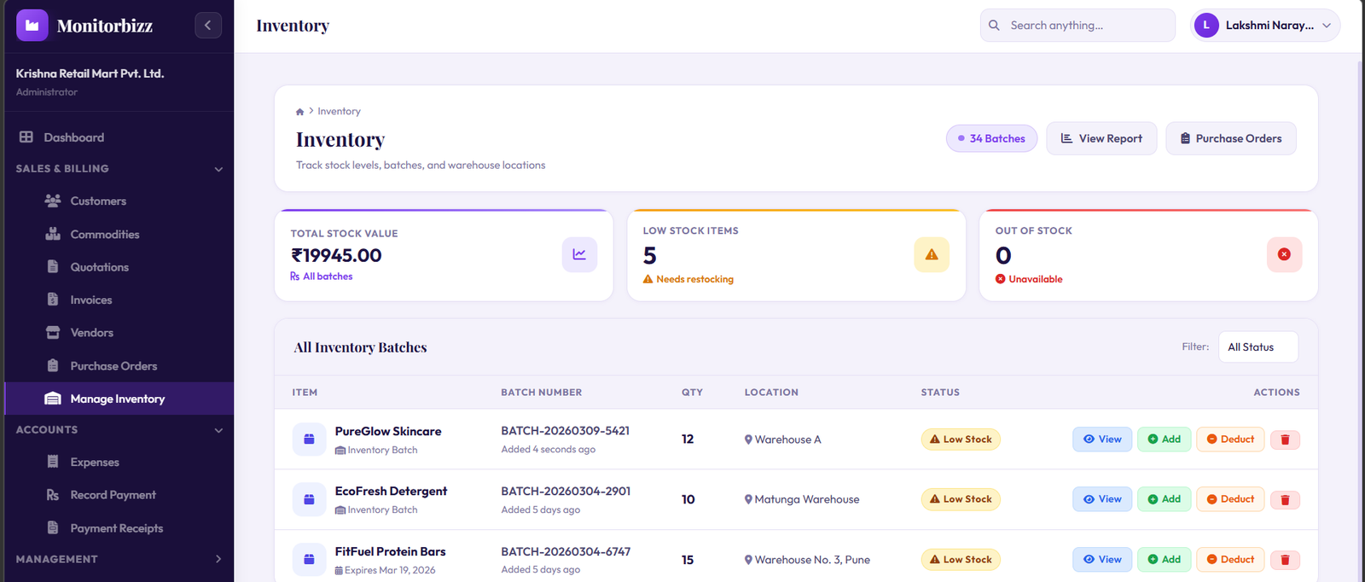Click the low stock warning triangle icon
1365x582 pixels.
tap(931, 254)
